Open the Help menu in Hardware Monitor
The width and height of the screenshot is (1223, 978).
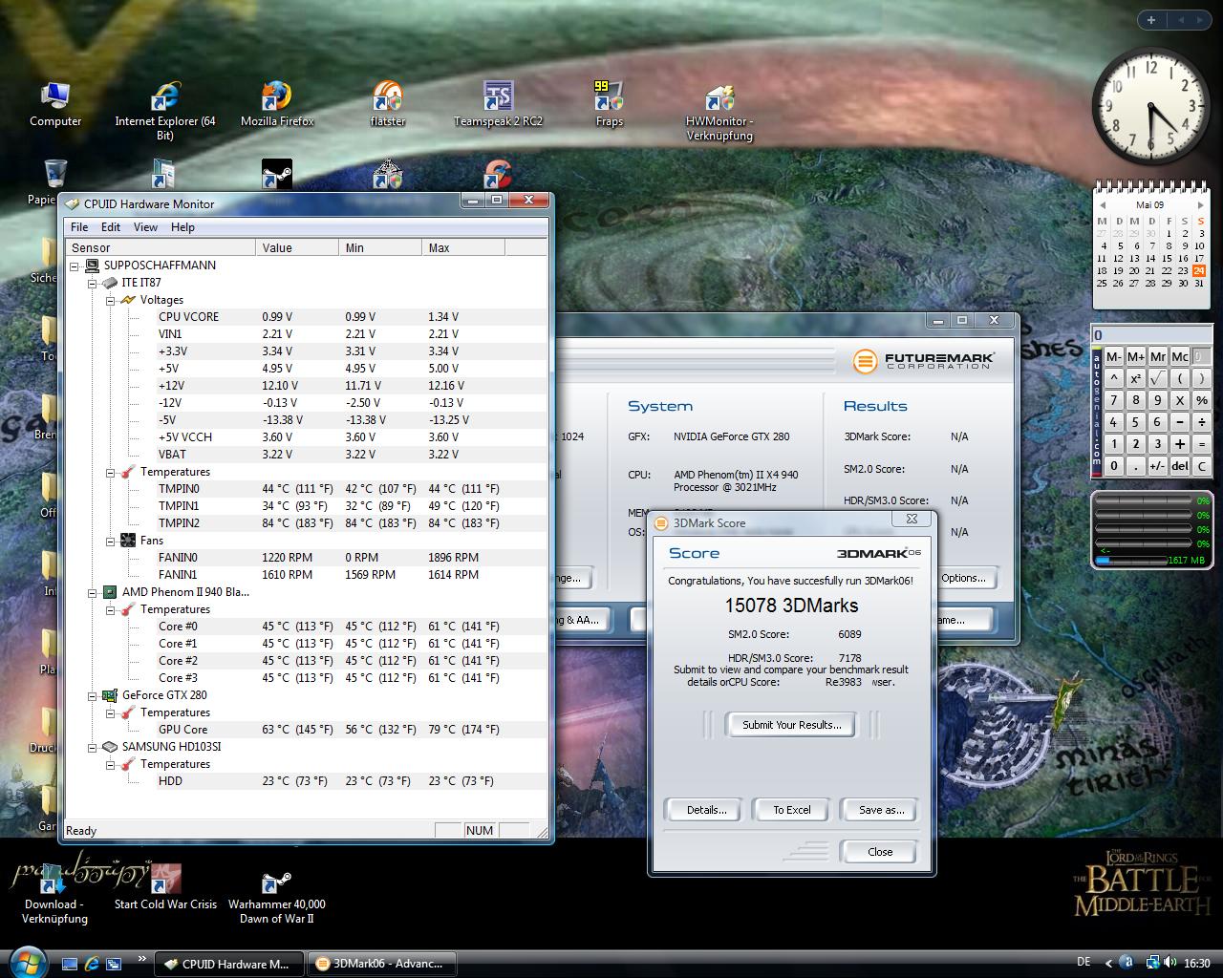(x=182, y=227)
